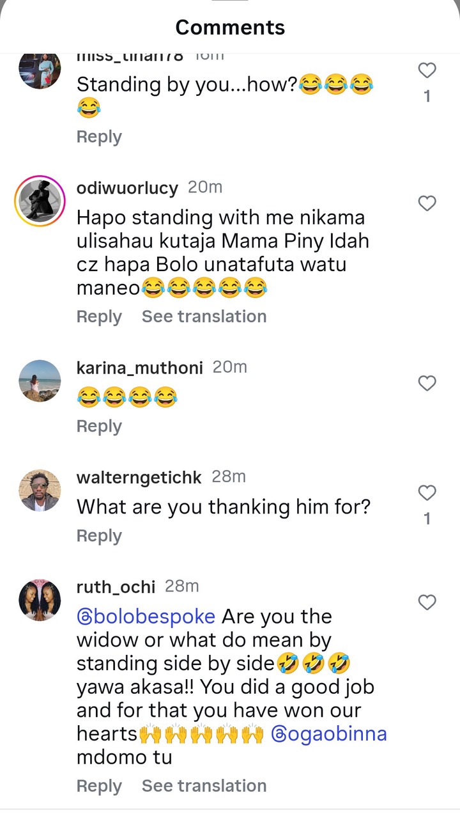Reply to the "Standing by you...how?" comment
The image size is (460, 816).
(99, 137)
